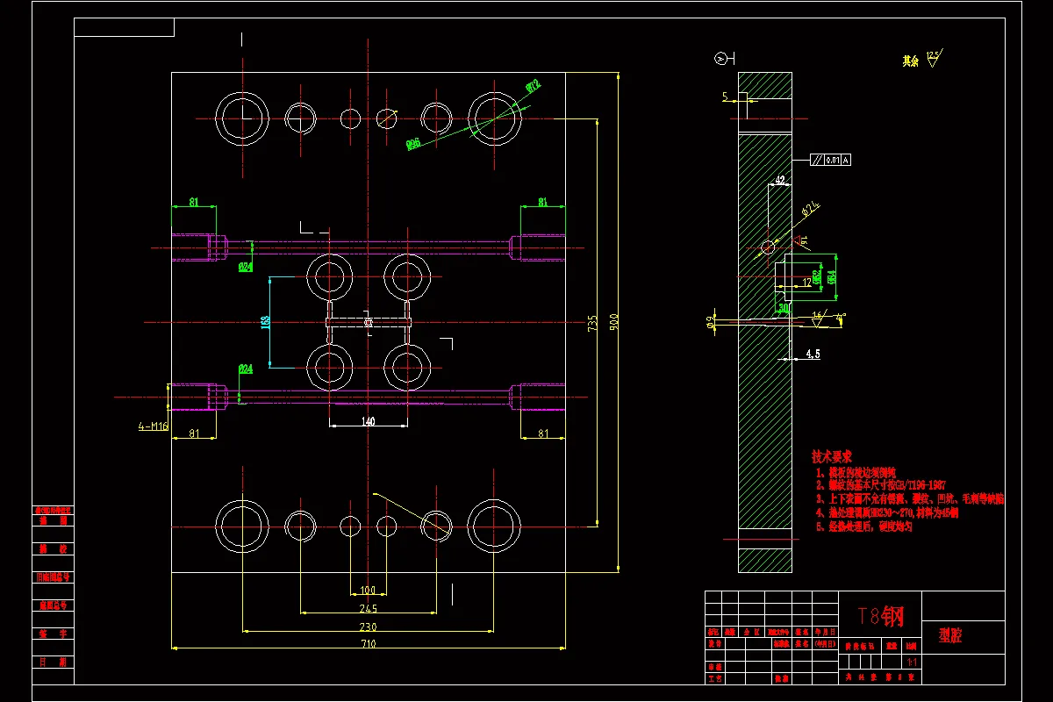Screen dimensions: 1053x702
Task: Select the 140 dimension text
Action: (x=368, y=422)
